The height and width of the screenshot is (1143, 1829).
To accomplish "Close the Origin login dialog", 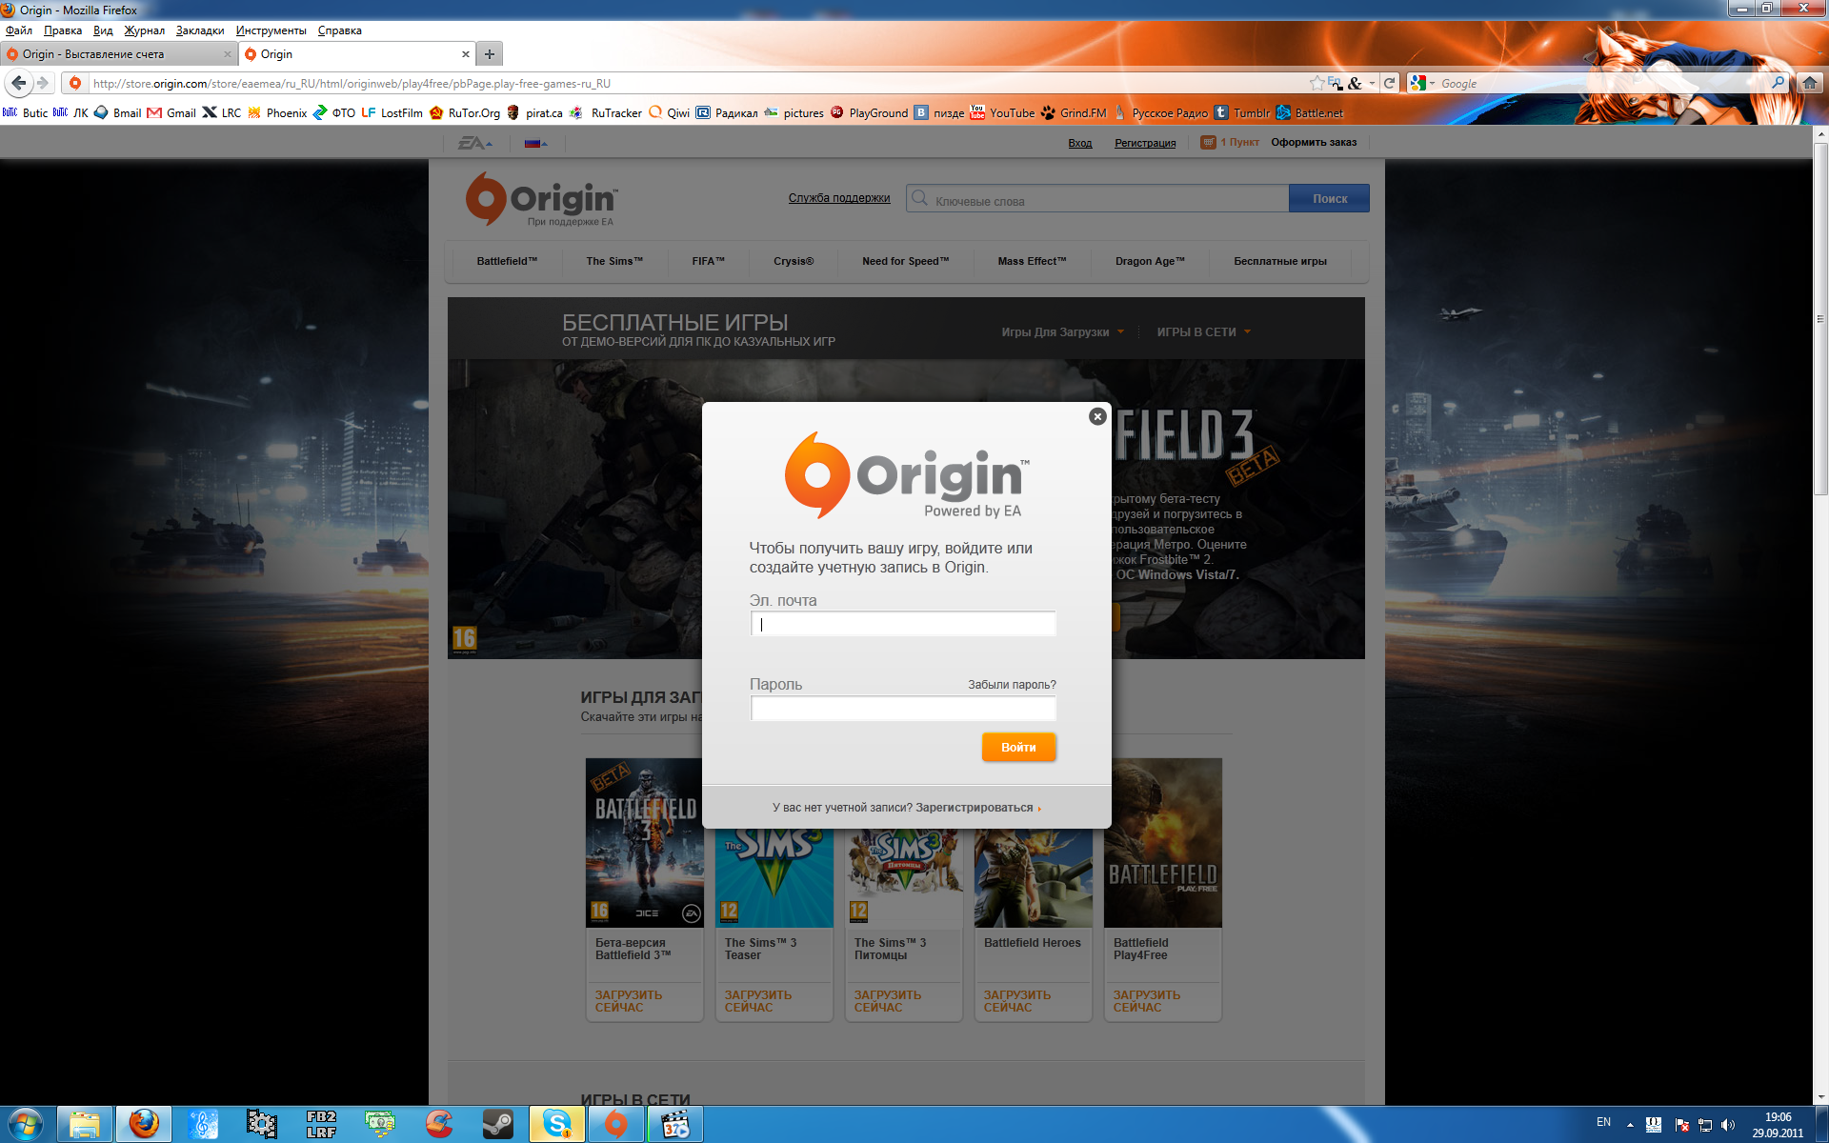I will (x=1097, y=416).
